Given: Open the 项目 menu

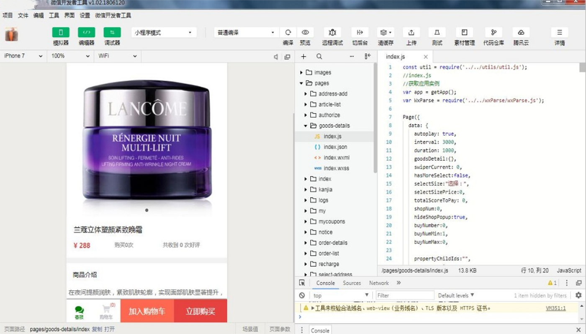Looking at the screenshot, I should point(8,15).
